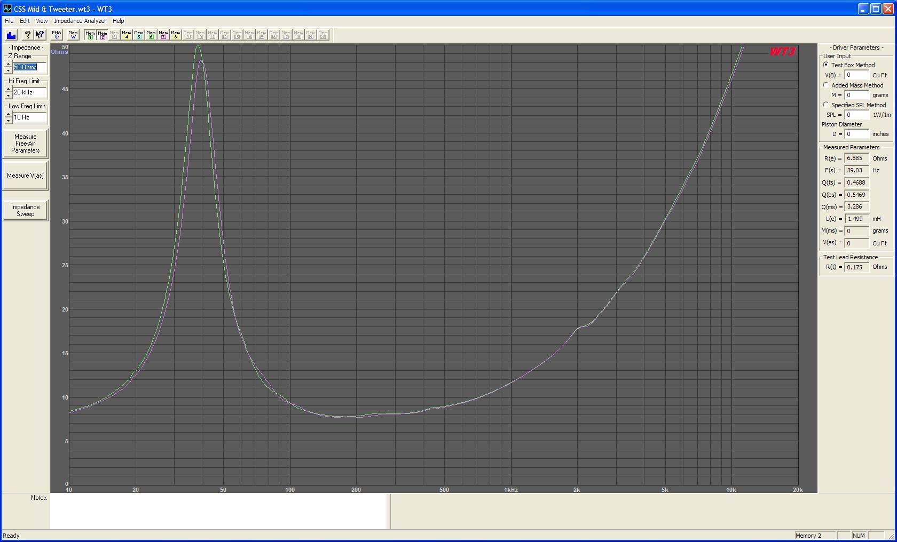
Task: Click the Mem 10 toolbar icon
Action: point(200,35)
